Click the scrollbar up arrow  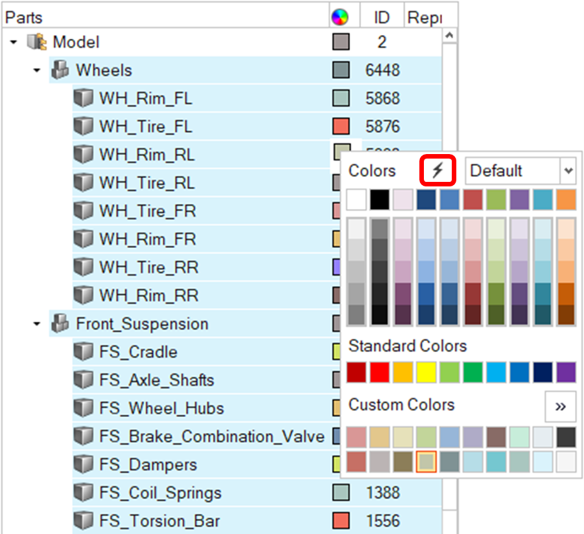coord(449,36)
